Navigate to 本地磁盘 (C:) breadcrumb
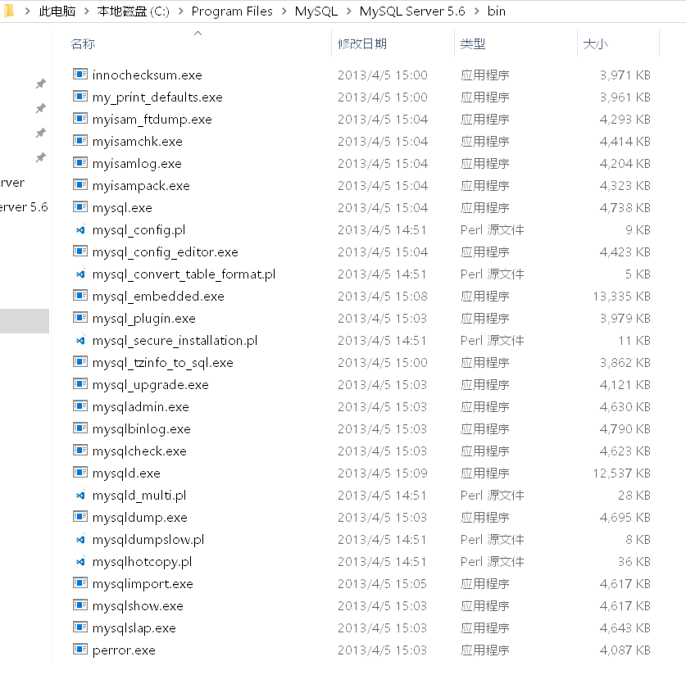Image resolution: width=686 pixels, height=684 pixels. tap(133, 11)
